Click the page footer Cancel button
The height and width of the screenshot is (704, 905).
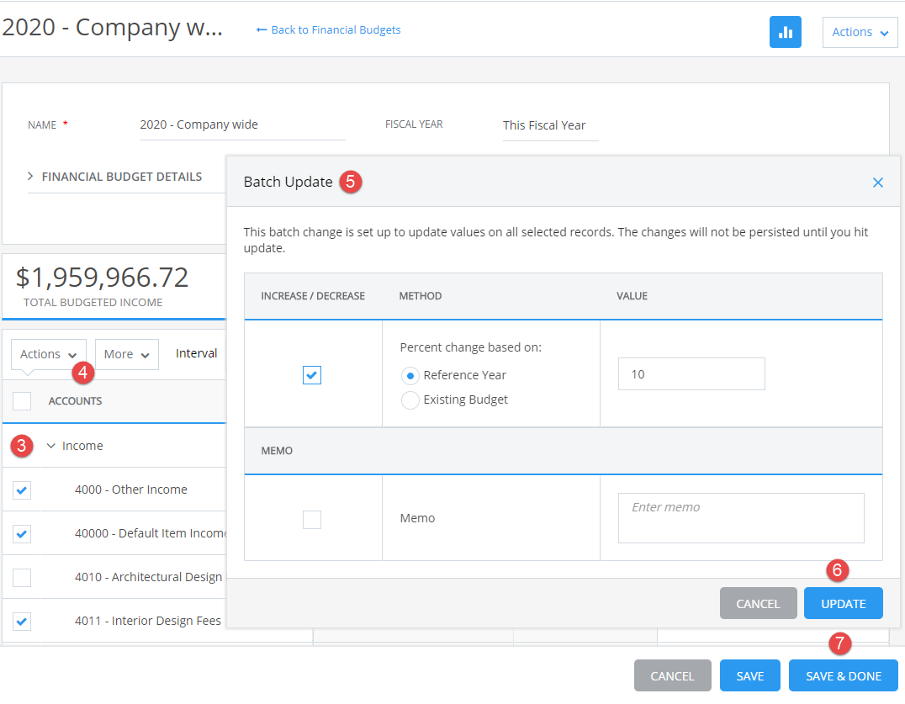(x=672, y=675)
